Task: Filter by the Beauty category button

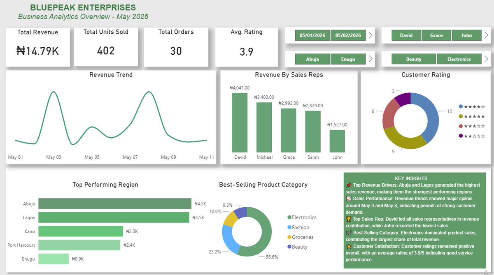Action: click(414, 59)
